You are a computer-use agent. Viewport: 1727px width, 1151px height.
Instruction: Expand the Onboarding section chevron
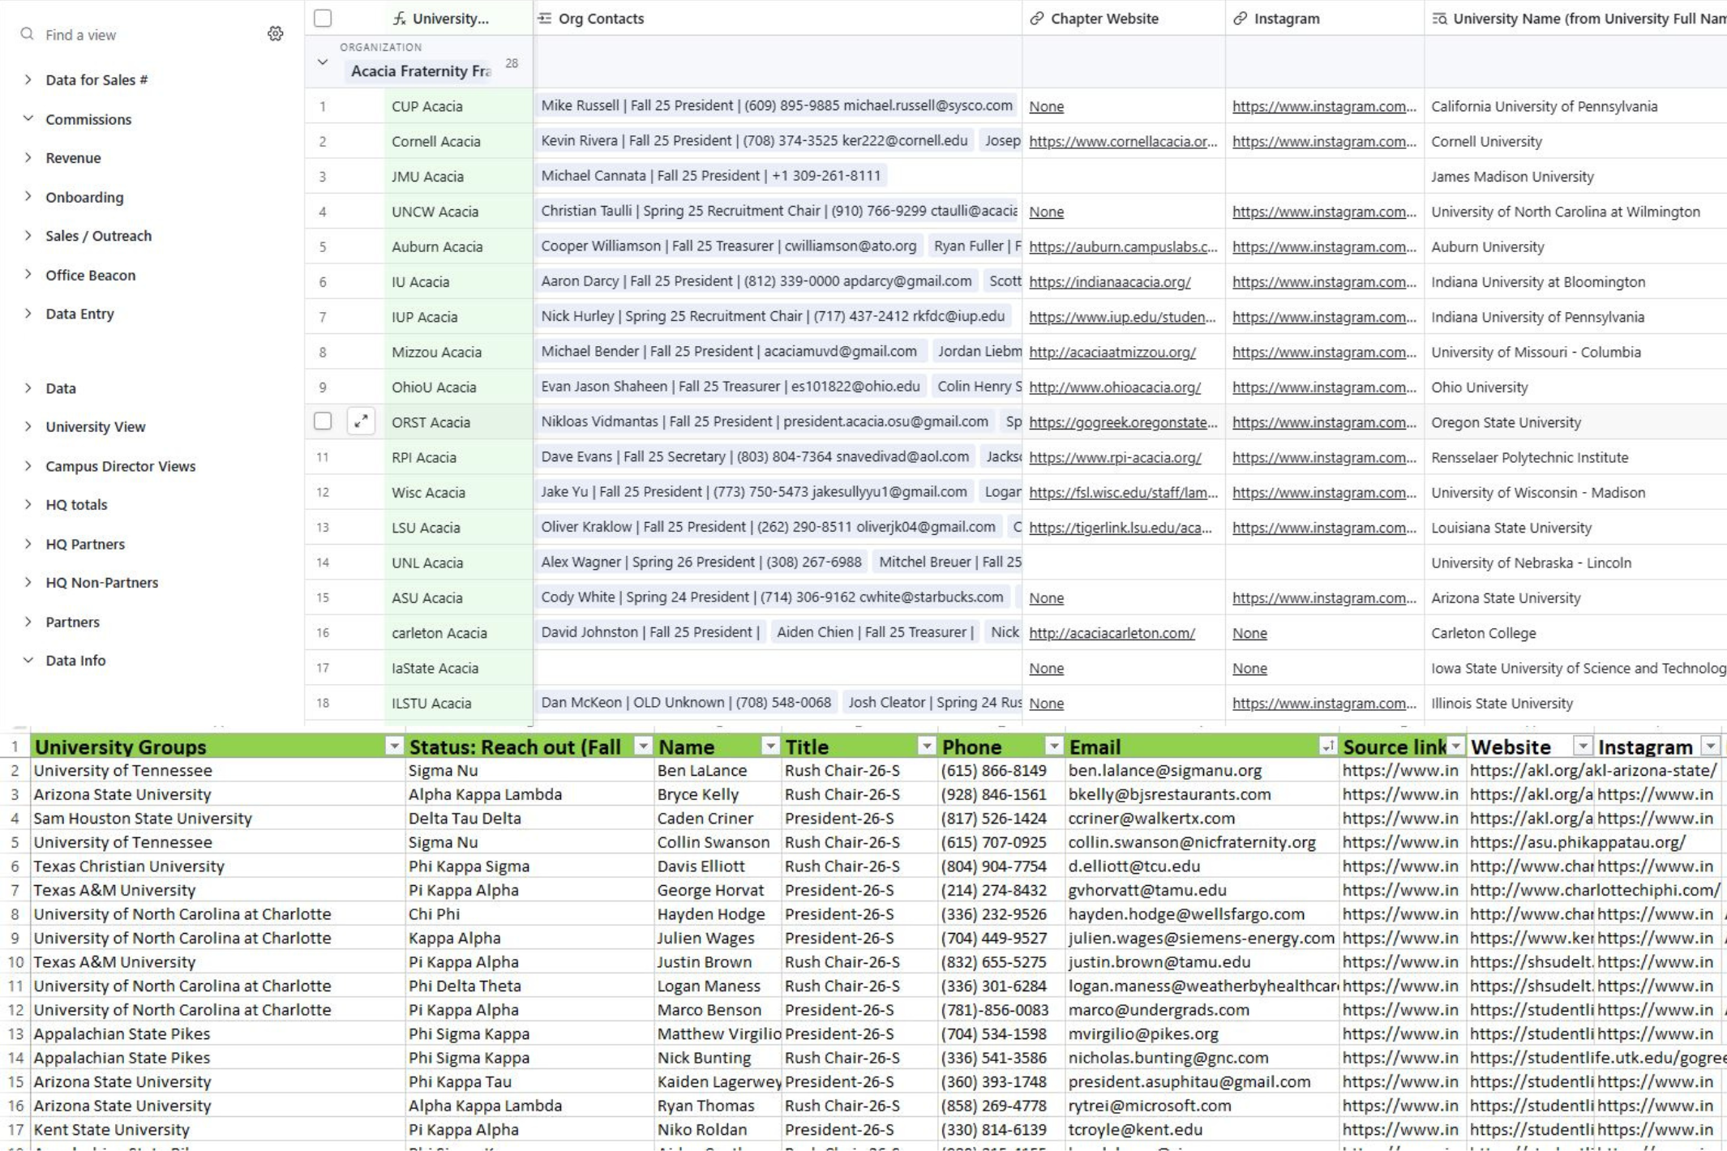28,196
